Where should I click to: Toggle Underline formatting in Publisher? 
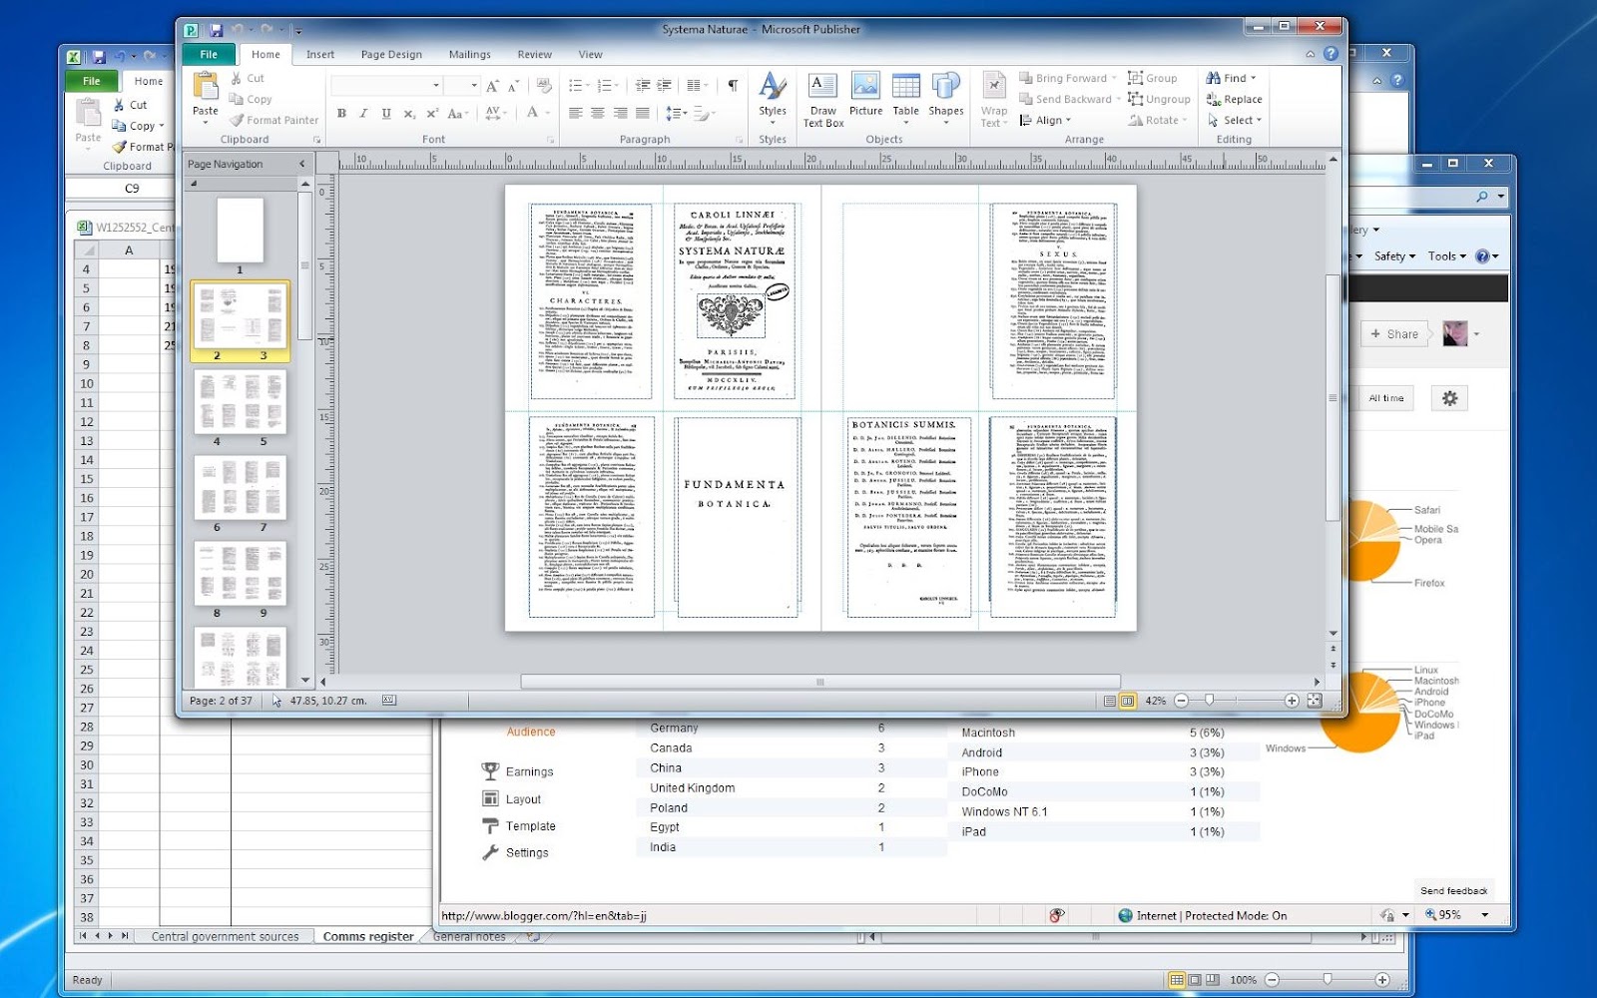coord(386,114)
